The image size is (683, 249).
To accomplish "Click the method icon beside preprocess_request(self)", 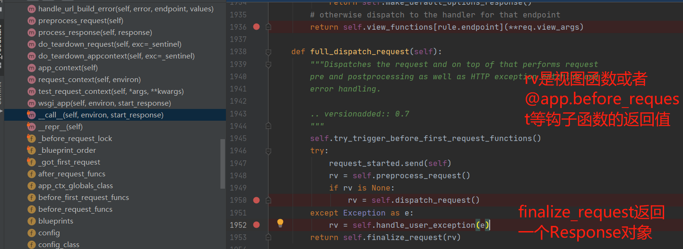I will (32, 21).
